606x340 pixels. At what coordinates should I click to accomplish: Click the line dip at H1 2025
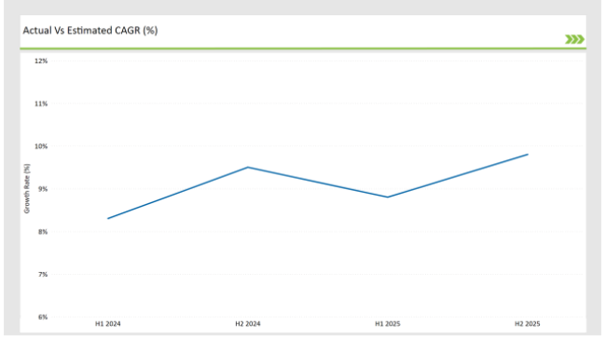coord(388,197)
